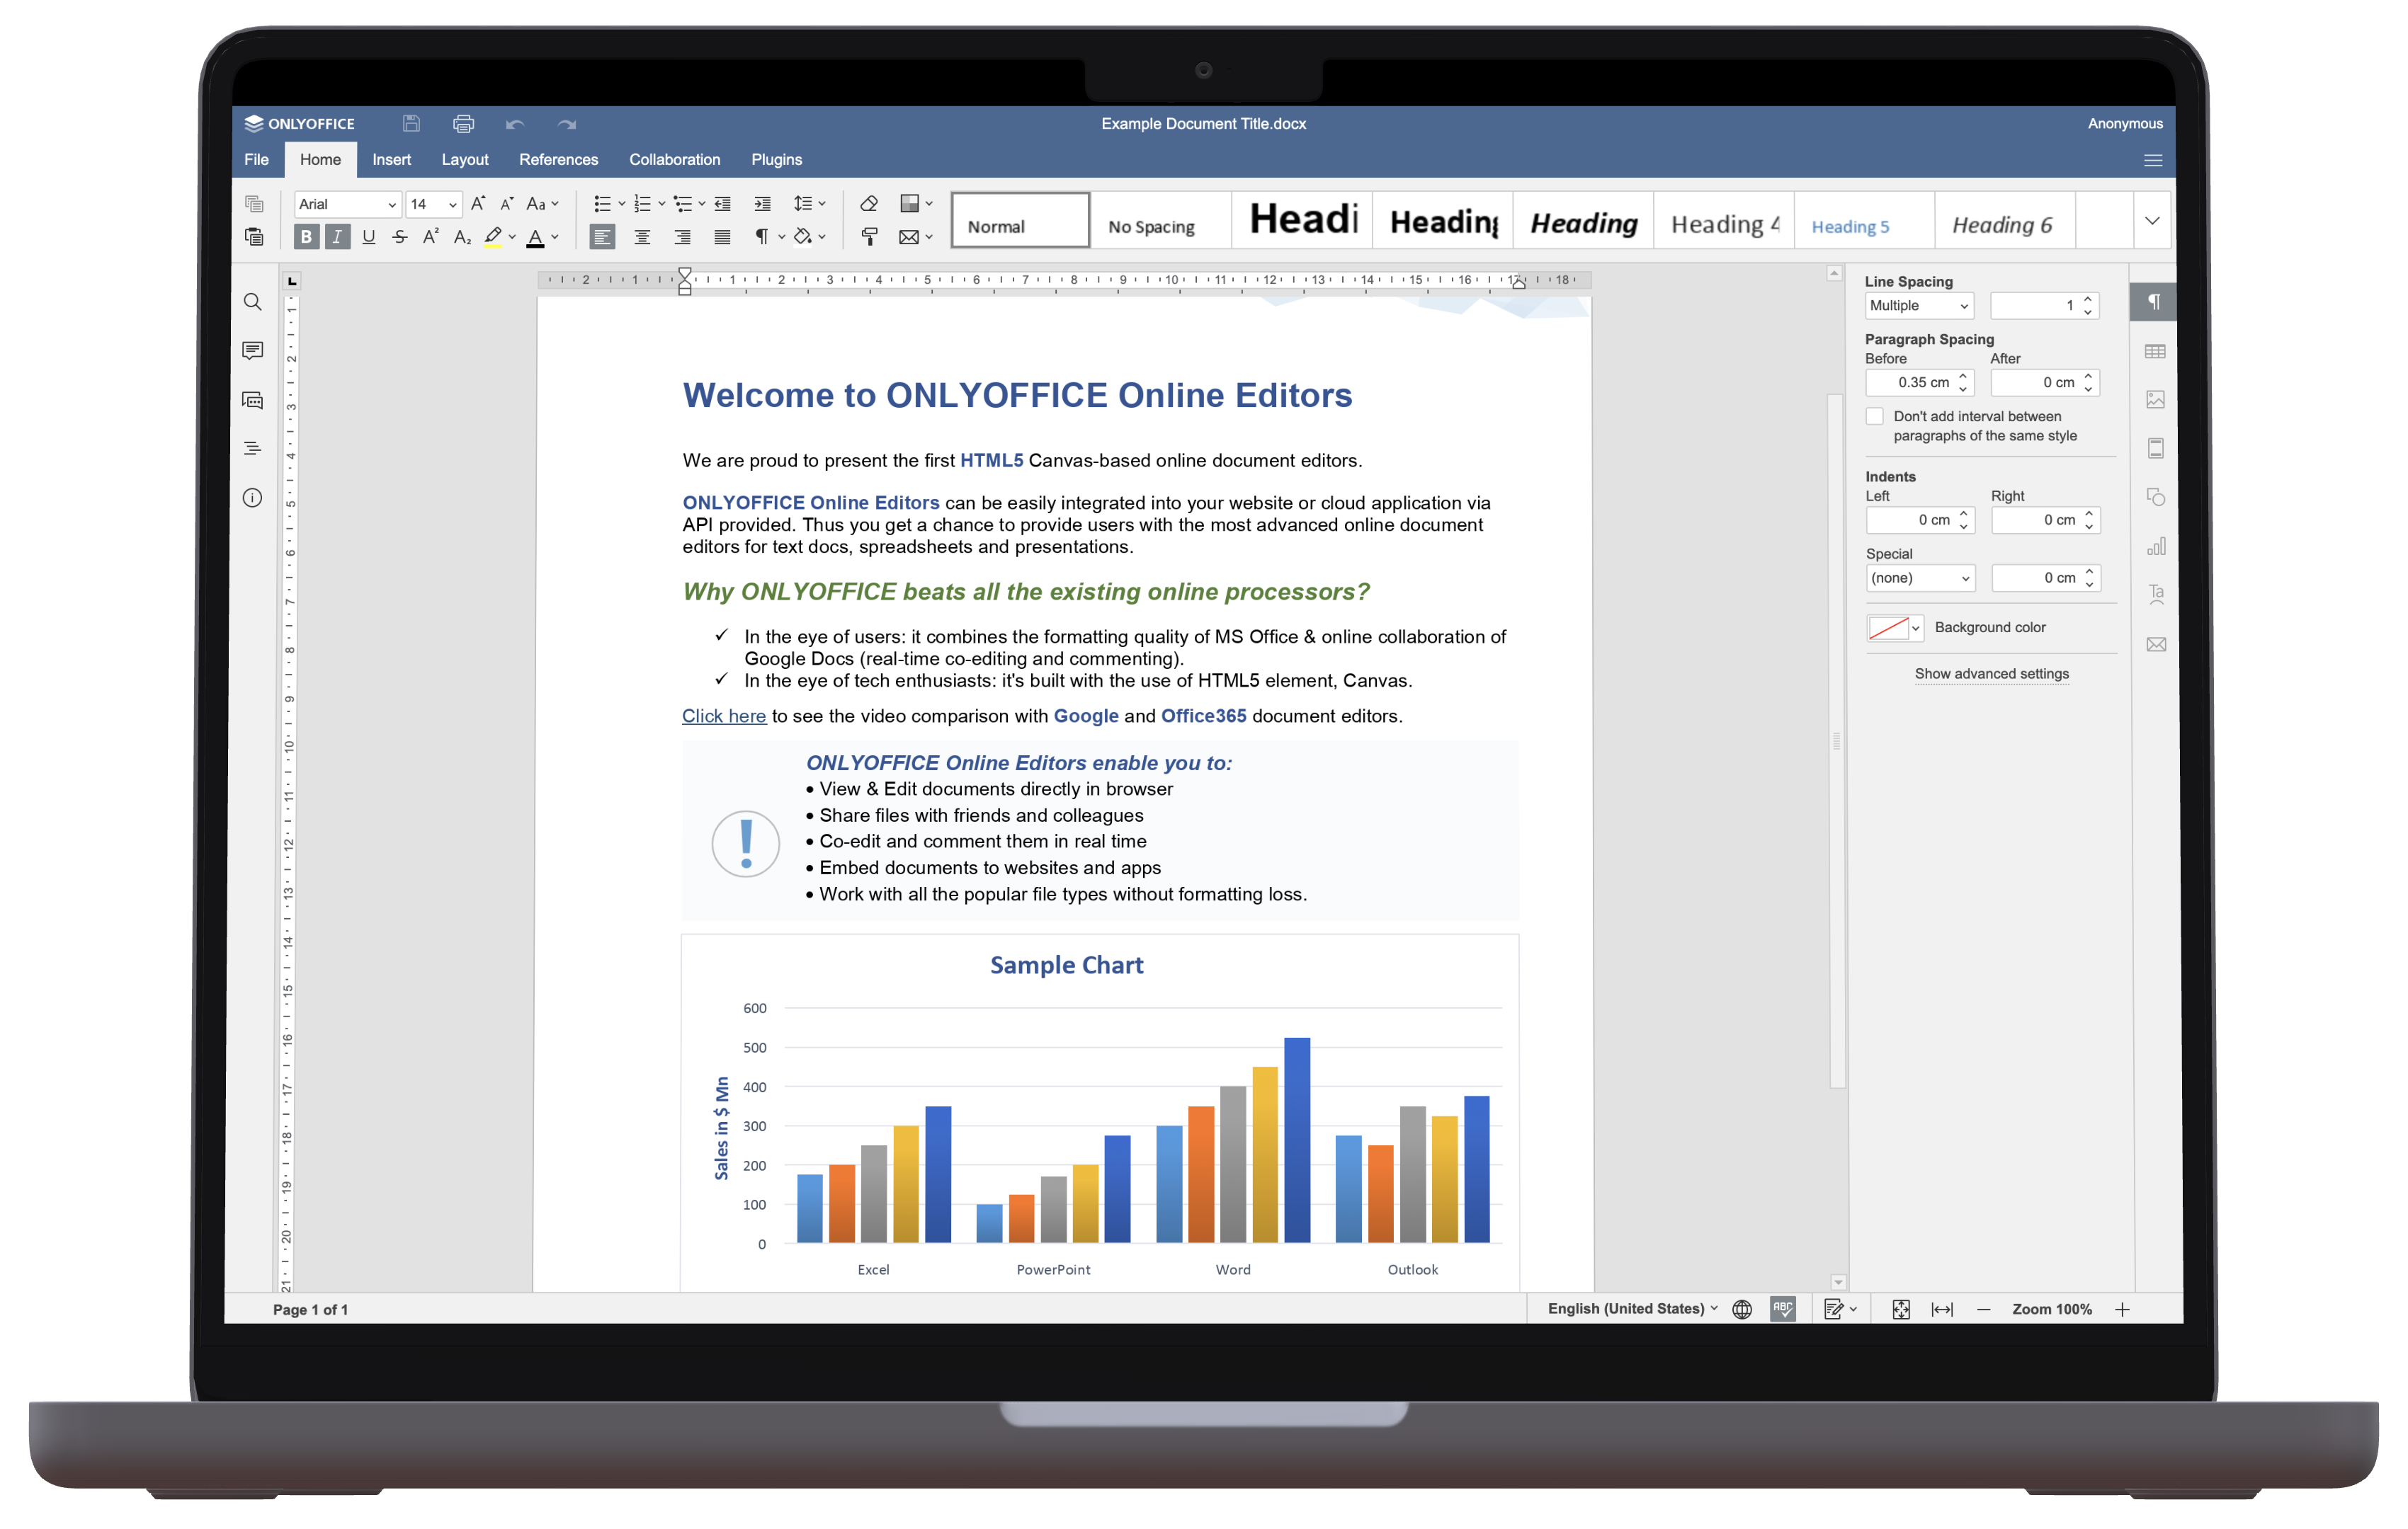This screenshot has width=2408, height=1529.
Task: Toggle Italic formatting
Action: coord(337,237)
